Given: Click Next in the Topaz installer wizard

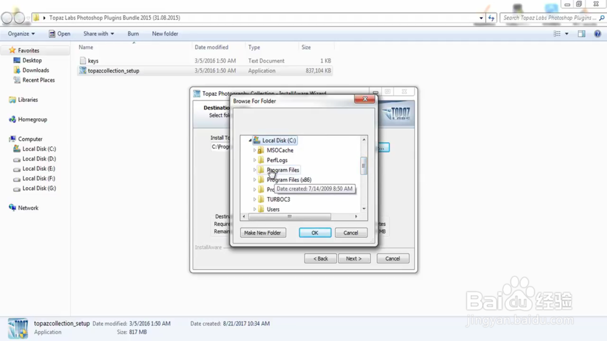Looking at the screenshot, I should [x=354, y=259].
